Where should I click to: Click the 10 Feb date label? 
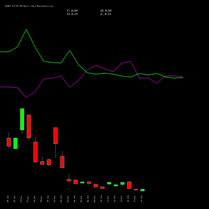click(102, 199)
